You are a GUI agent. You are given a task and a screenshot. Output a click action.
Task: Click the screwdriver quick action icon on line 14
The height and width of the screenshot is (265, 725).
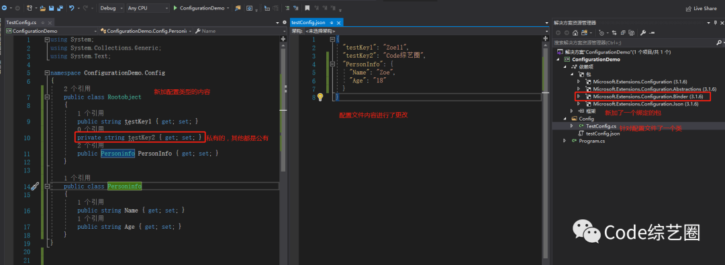[35, 186]
